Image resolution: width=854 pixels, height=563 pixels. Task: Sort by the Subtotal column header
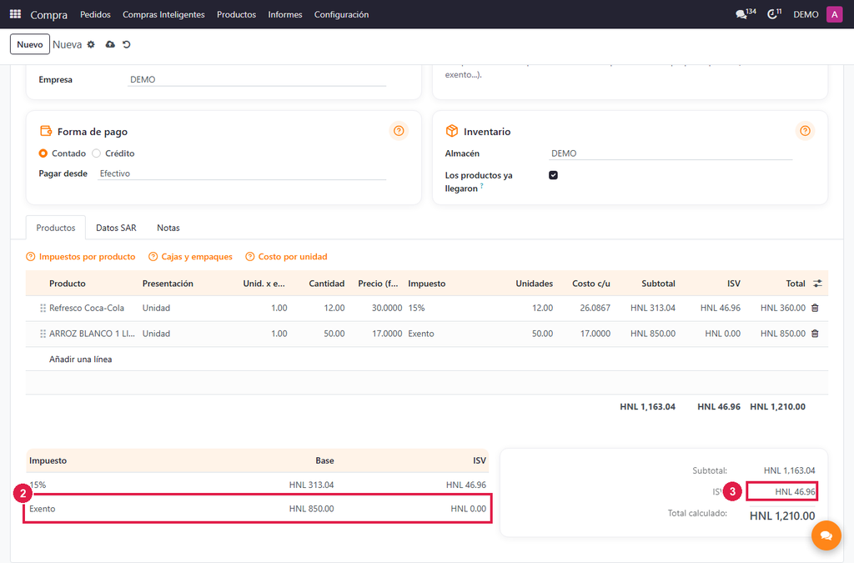pyautogui.click(x=658, y=284)
